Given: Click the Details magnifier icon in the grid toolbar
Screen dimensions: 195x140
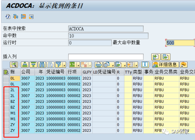Looking at the screenshot, I should 14,65.
